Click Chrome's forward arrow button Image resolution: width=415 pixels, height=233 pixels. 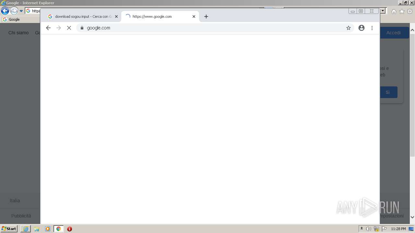coord(59,28)
